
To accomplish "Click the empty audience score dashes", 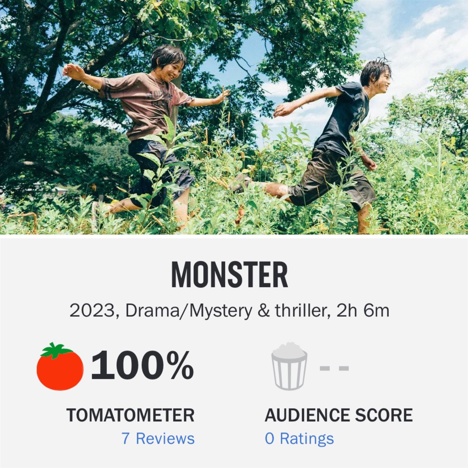I will [x=334, y=368].
